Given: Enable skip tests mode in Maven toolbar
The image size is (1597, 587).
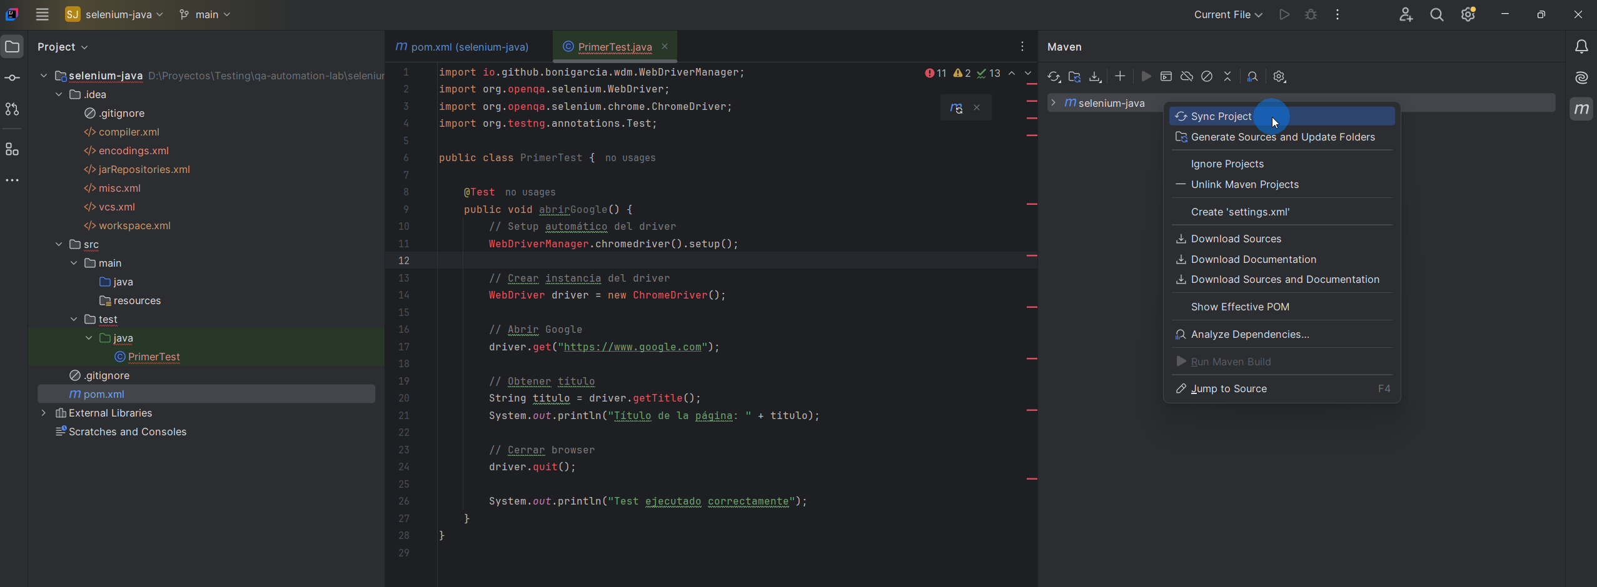Looking at the screenshot, I should click(x=1207, y=76).
